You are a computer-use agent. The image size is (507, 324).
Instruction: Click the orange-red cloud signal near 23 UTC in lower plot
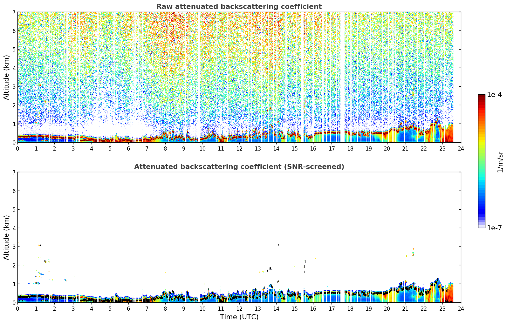click(x=449, y=293)
